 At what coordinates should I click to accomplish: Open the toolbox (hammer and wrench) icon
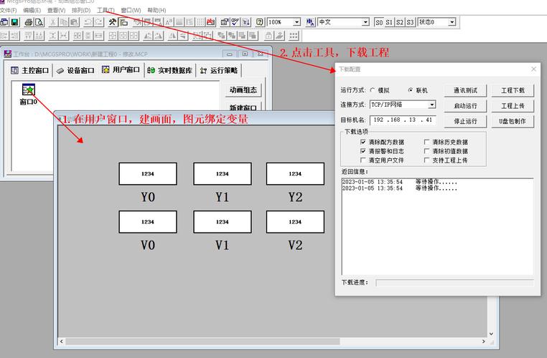(113, 22)
